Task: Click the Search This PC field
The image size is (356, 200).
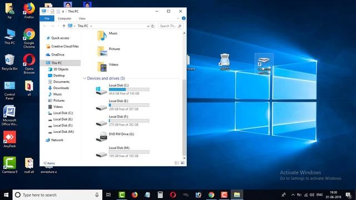Action: (170, 26)
